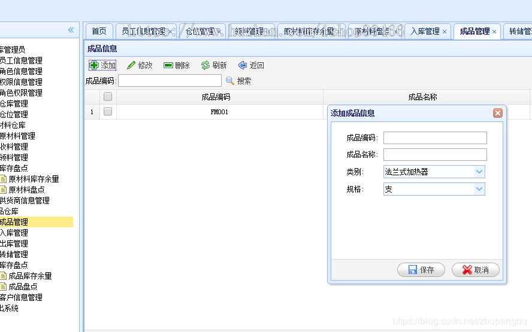Click the pencil Edit (修改) icon
The height and width of the screenshot is (332, 532).
tap(131, 65)
